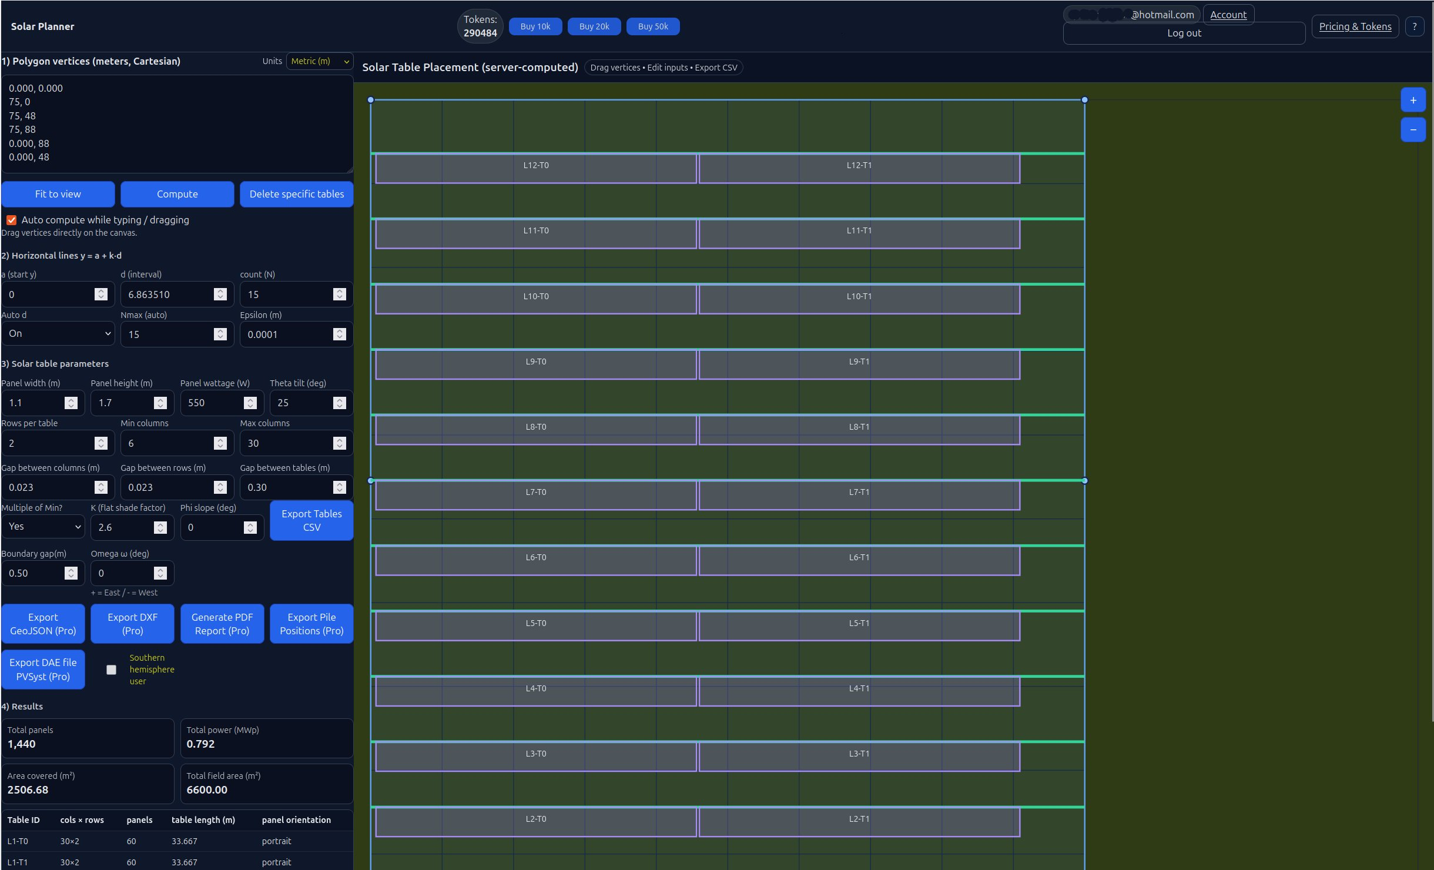Image resolution: width=1434 pixels, height=870 pixels.
Task: Export the tables as CSV
Action: point(311,520)
